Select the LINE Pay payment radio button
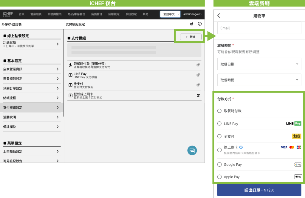Screen dimensions: 305x198 click(219, 124)
